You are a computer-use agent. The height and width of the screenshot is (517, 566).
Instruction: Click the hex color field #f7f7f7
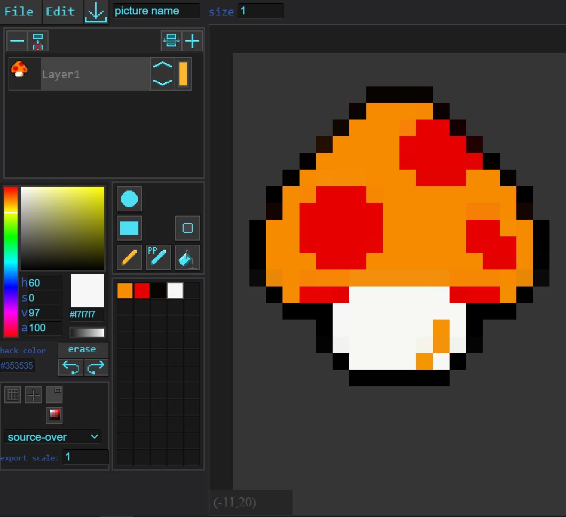(x=87, y=314)
